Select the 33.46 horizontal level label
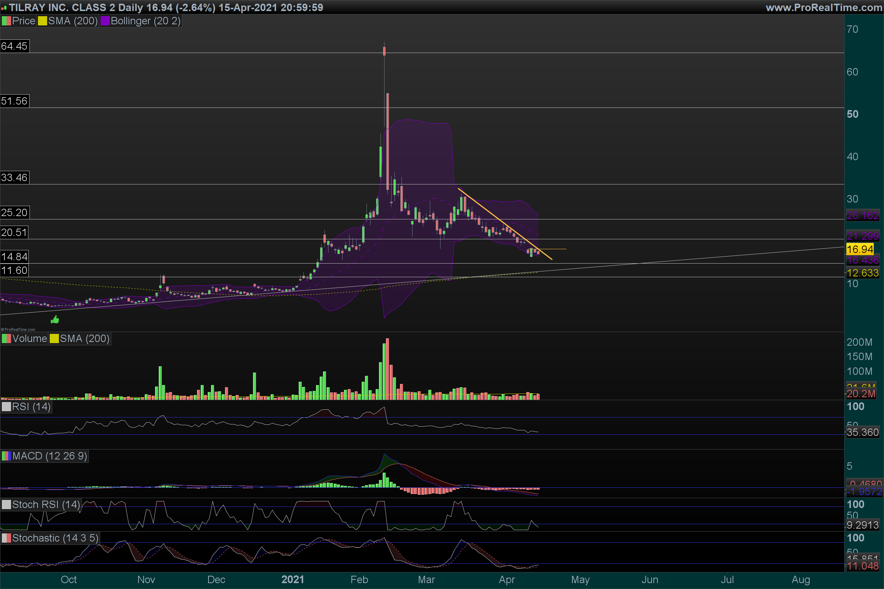 pos(14,178)
